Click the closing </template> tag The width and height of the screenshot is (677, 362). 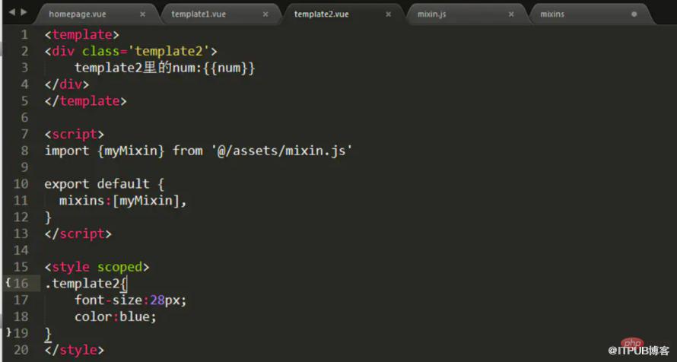click(x=85, y=101)
